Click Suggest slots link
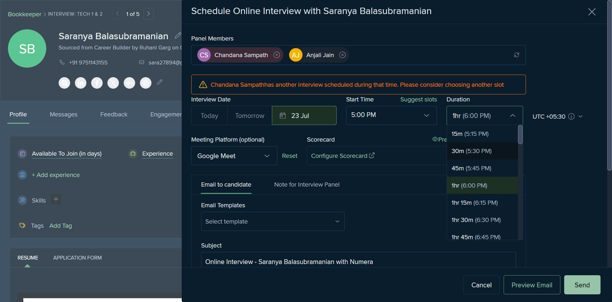Screen dimensions: 612x302 [x=419, y=99]
